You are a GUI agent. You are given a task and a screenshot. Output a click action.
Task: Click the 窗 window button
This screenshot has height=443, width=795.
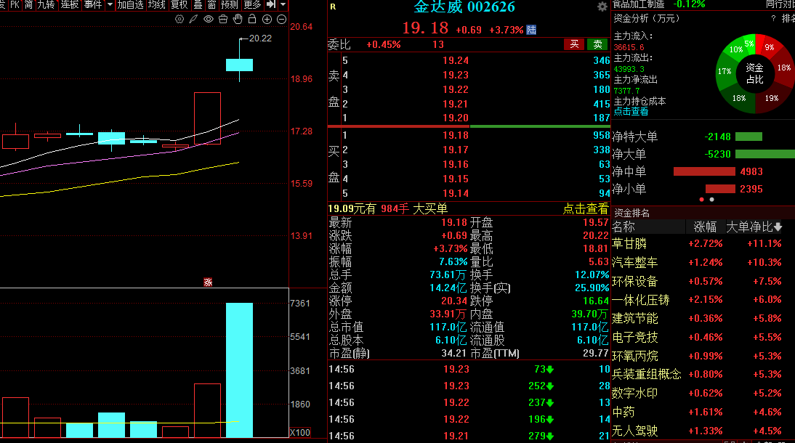(211, 4)
